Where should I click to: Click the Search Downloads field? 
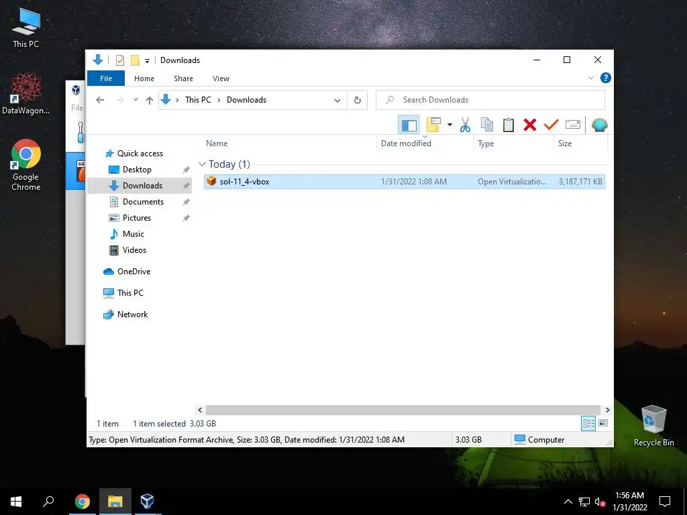tap(490, 100)
